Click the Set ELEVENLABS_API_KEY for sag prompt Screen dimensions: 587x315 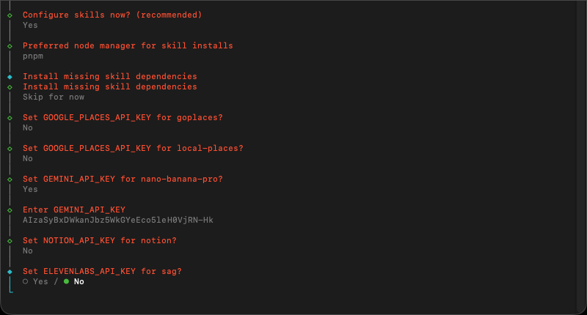tap(102, 271)
